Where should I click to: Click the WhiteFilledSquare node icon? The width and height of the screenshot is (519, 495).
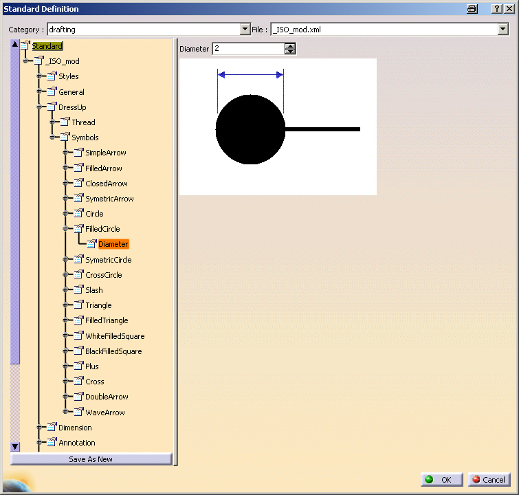point(79,335)
